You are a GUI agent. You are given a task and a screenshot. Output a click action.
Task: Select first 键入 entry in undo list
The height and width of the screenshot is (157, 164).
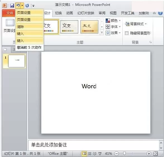pyautogui.click(x=29, y=34)
